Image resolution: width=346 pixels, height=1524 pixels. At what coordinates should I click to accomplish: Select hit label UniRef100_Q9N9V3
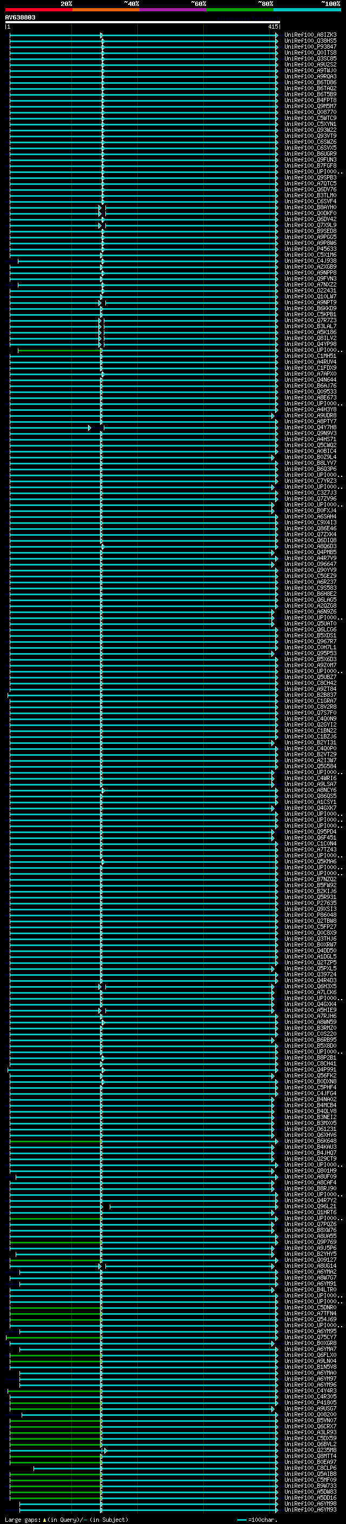click(x=310, y=433)
